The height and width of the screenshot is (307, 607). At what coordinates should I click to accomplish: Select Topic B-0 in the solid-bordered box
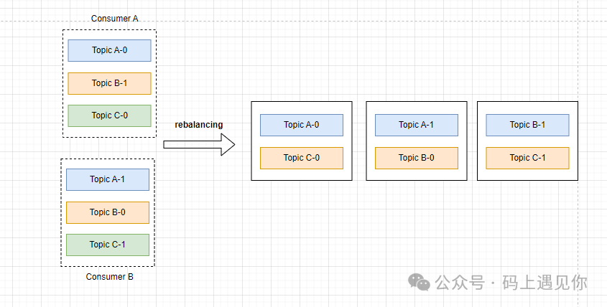click(x=417, y=158)
